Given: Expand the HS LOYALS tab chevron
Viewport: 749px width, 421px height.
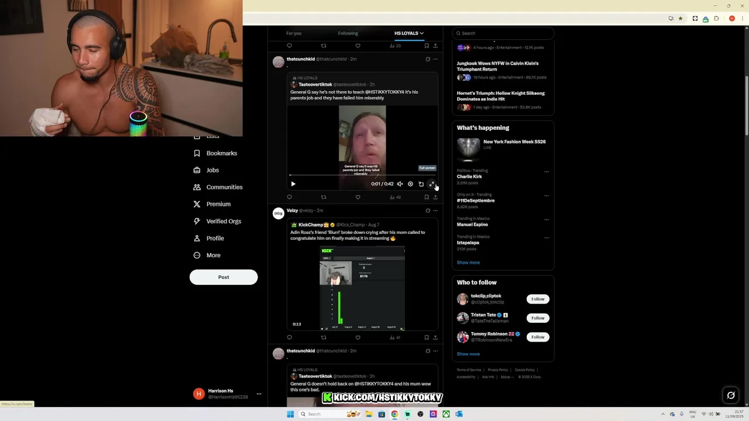Looking at the screenshot, I should (x=421, y=33).
